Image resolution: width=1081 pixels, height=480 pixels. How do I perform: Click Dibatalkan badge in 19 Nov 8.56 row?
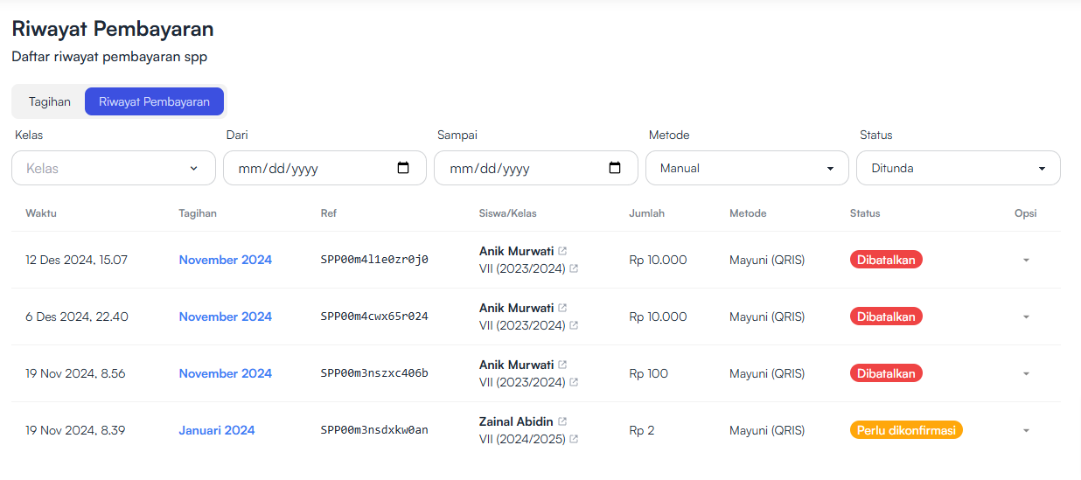coord(886,373)
